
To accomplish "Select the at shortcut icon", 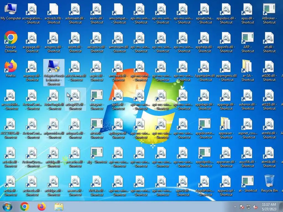I will click(248, 184).
